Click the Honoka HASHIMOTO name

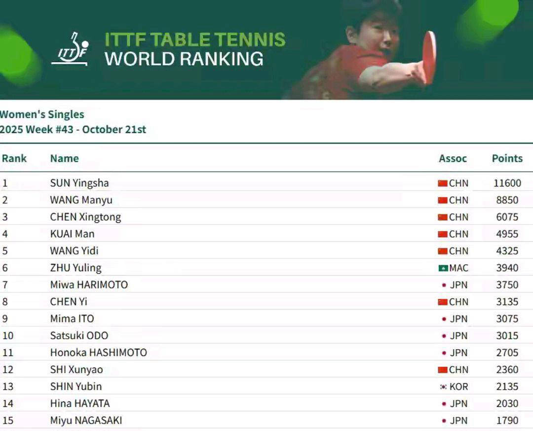pos(98,353)
